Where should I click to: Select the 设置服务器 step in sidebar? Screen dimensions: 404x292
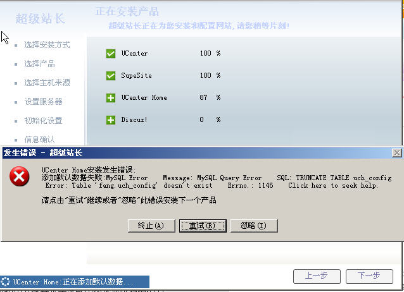[x=43, y=102]
